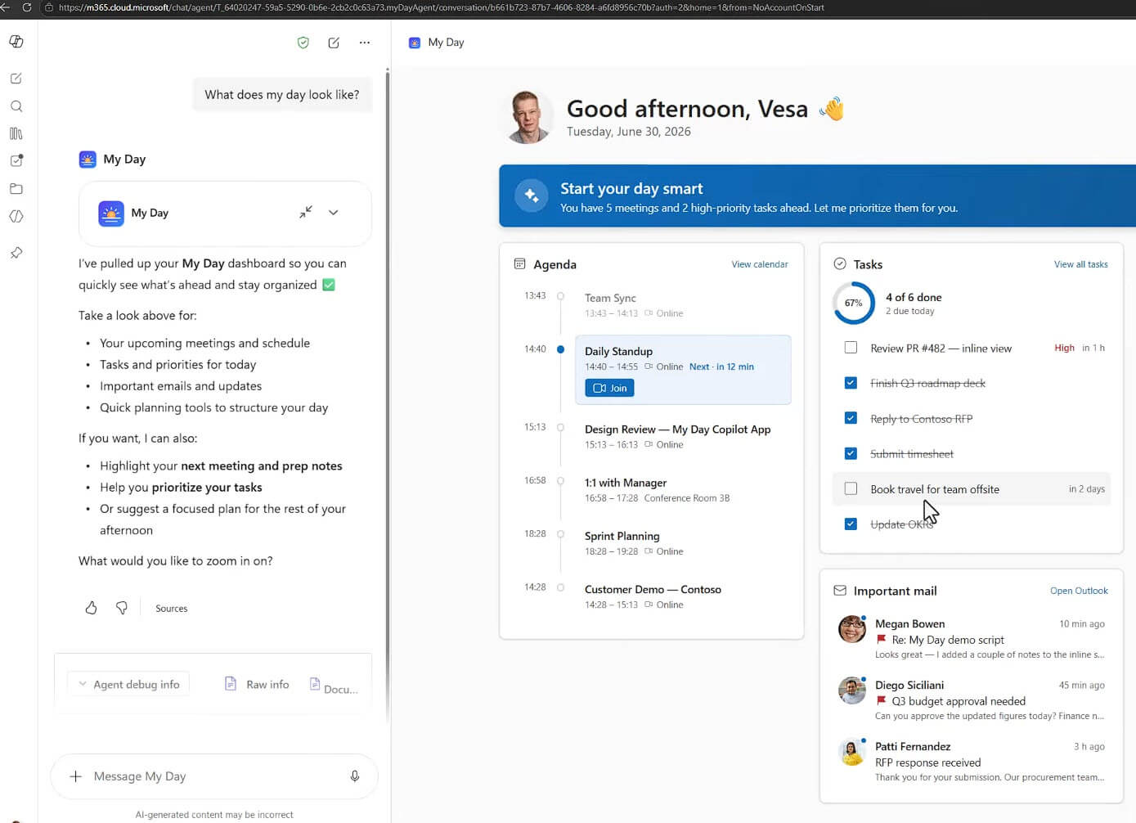Click the red flag on My Day demo script email
Screen dimensions: 1136x823
tap(881, 640)
